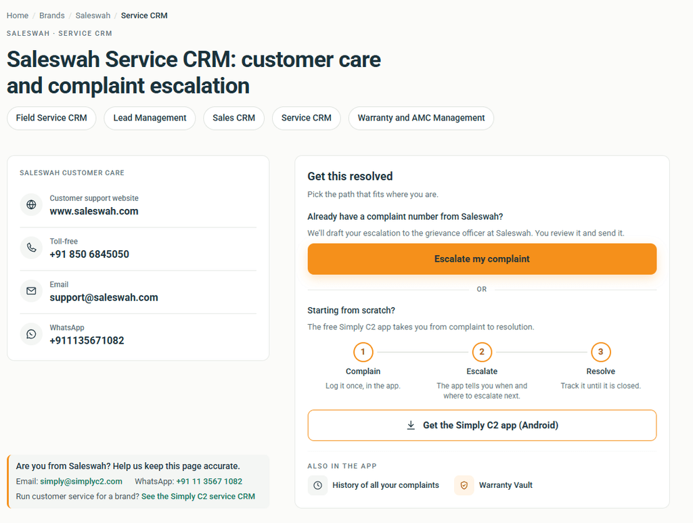Select the Service CRM pill
Screen dimensions: 693x523
coord(307,118)
